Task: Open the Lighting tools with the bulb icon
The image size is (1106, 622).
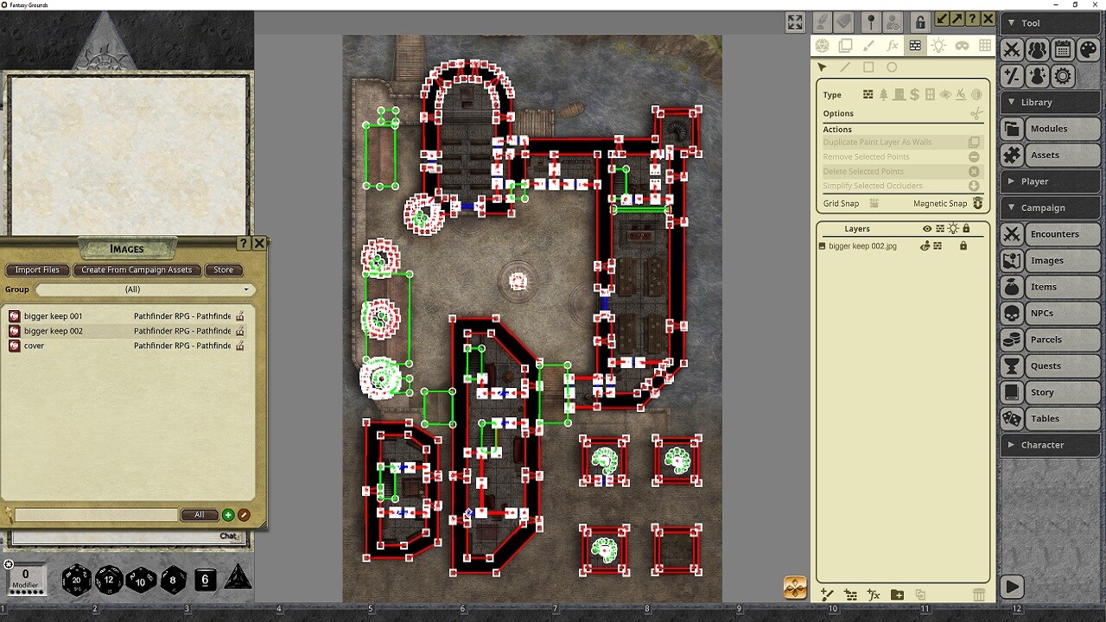Action: tap(938, 46)
